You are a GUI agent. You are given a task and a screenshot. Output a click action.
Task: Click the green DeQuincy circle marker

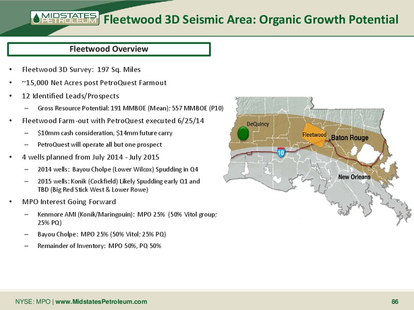point(243,133)
